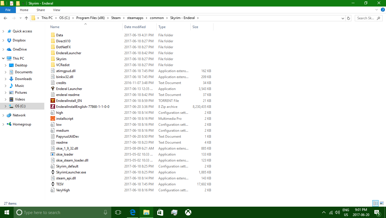Go up one folder level
The image size is (386, 218).
pyautogui.click(x=26, y=18)
